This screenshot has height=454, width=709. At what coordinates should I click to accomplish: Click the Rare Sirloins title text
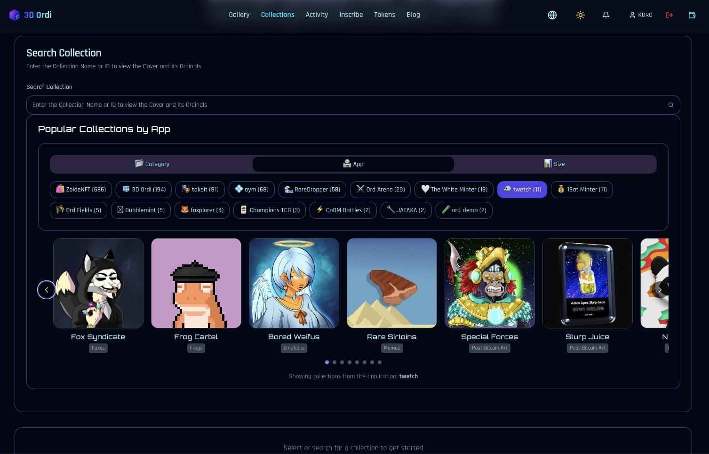392,337
